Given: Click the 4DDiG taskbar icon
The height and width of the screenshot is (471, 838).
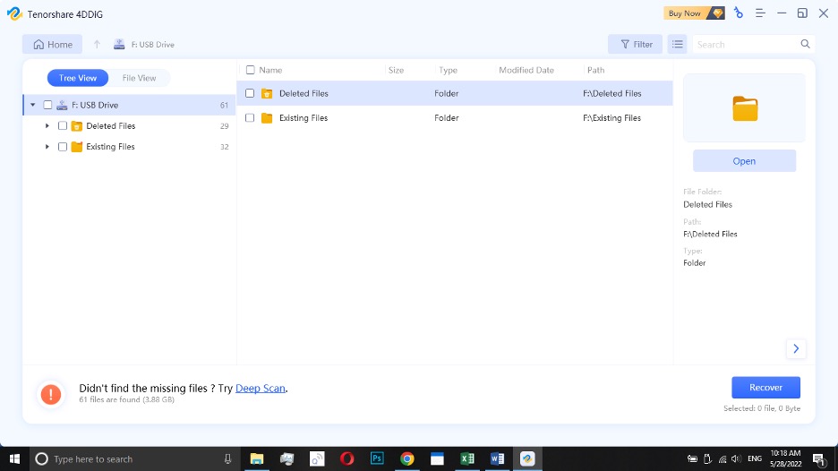Looking at the screenshot, I should [527, 458].
